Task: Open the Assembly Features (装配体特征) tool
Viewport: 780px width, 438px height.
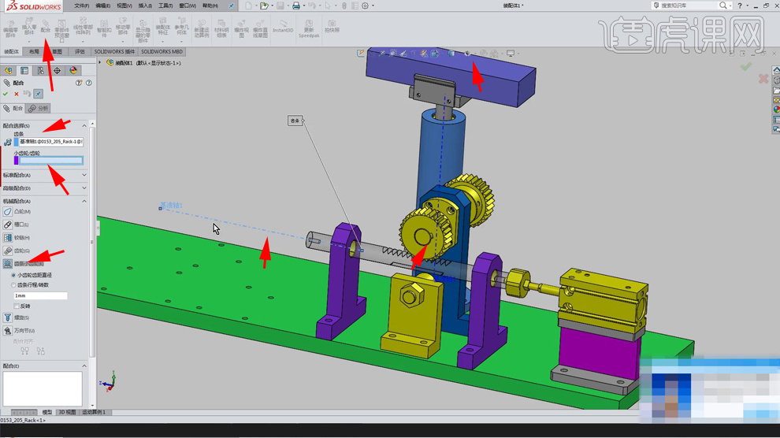Action: tap(162, 27)
